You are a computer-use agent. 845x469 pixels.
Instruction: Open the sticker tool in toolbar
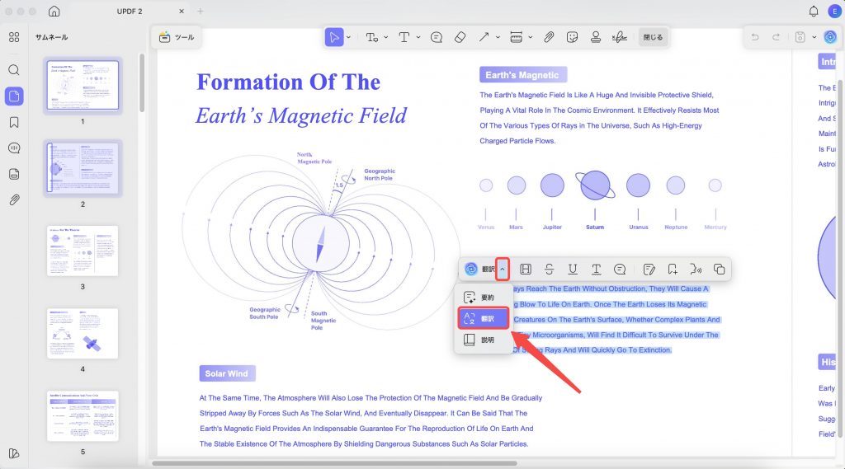coord(573,37)
